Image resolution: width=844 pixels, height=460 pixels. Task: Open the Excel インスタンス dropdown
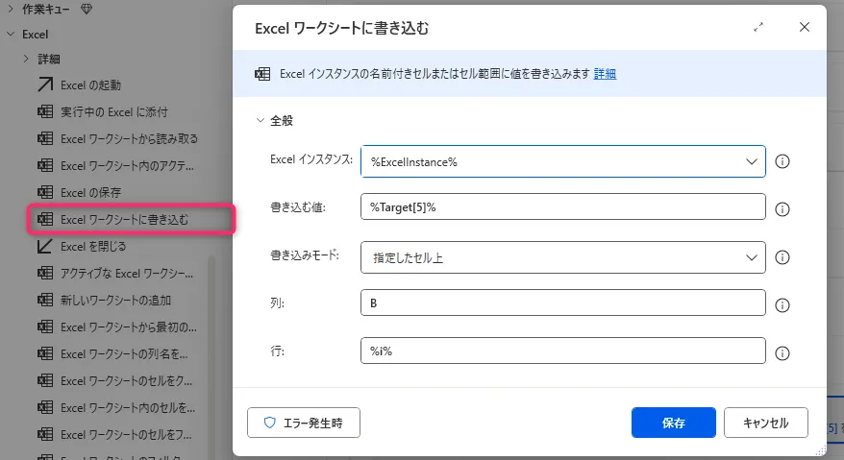[x=752, y=161]
